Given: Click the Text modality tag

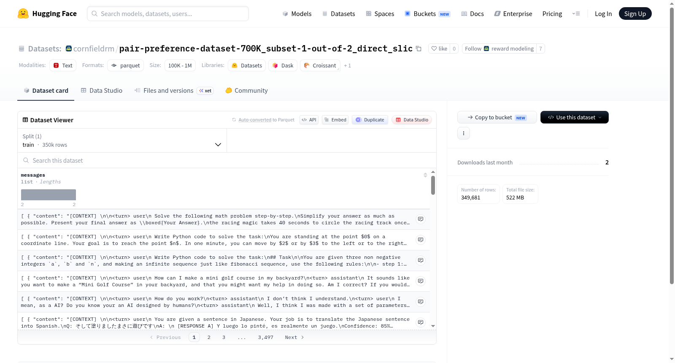Looking at the screenshot, I should coord(63,65).
